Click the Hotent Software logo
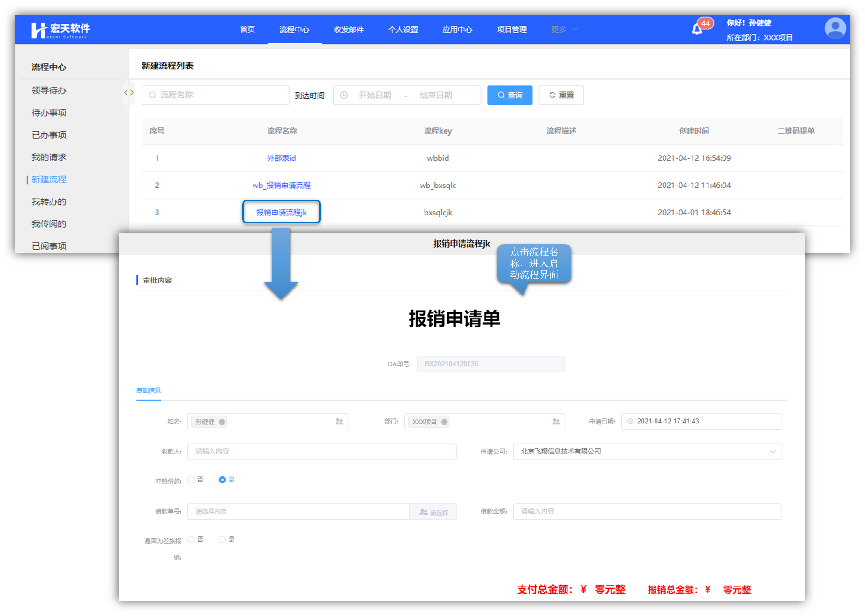Image resolution: width=865 pixels, height=616 pixels. [60, 30]
